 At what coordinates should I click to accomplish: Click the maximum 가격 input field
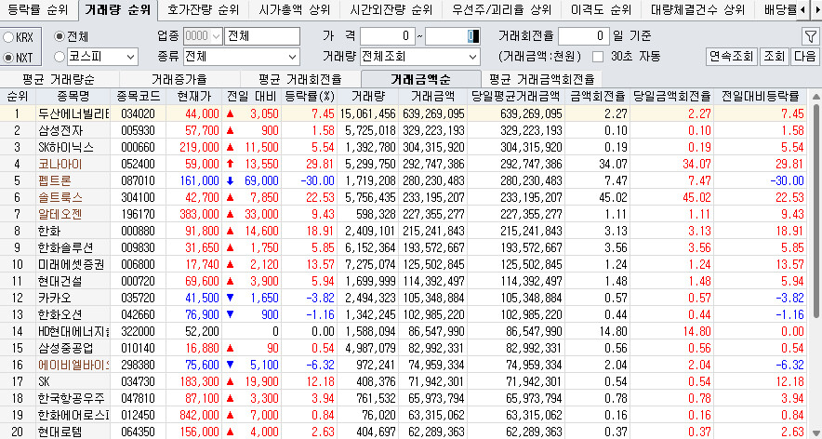(453, 36)
